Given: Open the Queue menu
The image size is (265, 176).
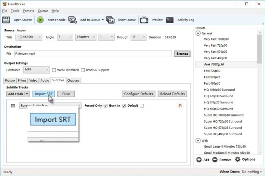Looking at the screenshot, I should [43, 11].
